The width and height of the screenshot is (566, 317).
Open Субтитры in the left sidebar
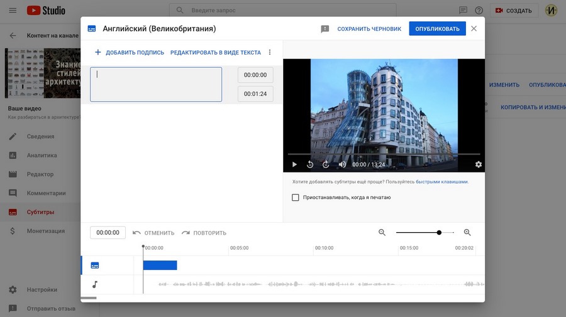click(x=40, y=212)
